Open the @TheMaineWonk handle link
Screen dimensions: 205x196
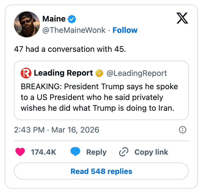74,30
